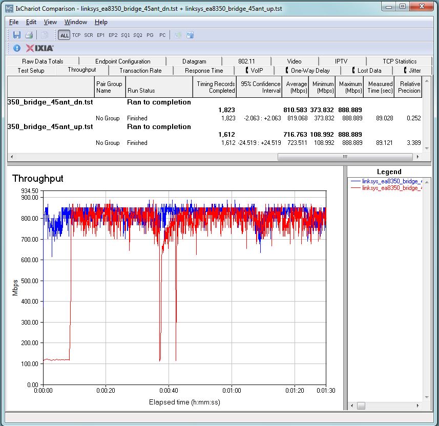Click 95% Confidence Interval column header

tap(259, 87)
